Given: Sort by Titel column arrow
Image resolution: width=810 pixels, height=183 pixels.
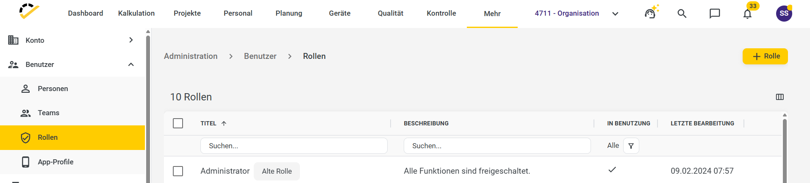Looking at the screenshot, I should [x=224, y=123].
